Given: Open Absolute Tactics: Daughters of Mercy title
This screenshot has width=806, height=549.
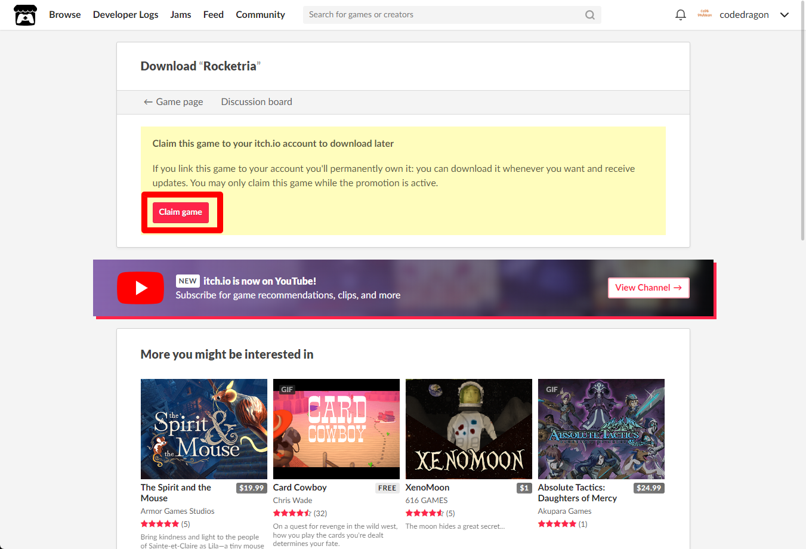Looking at the screenshot, I should pos(578,493).
